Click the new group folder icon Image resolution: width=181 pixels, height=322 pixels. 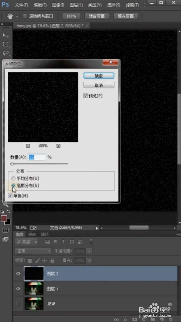[152, 319]
